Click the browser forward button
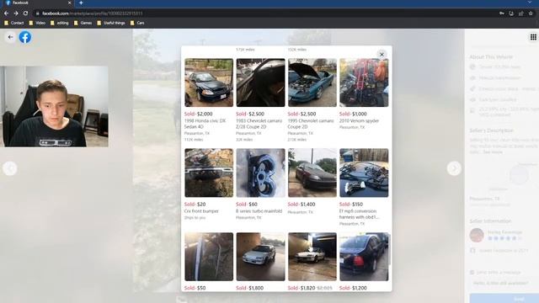 (x=16, y=13)
